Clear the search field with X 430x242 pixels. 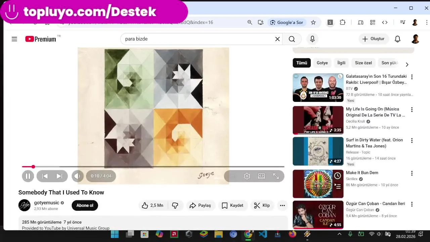pyautogui.click(x=277, y=39)
